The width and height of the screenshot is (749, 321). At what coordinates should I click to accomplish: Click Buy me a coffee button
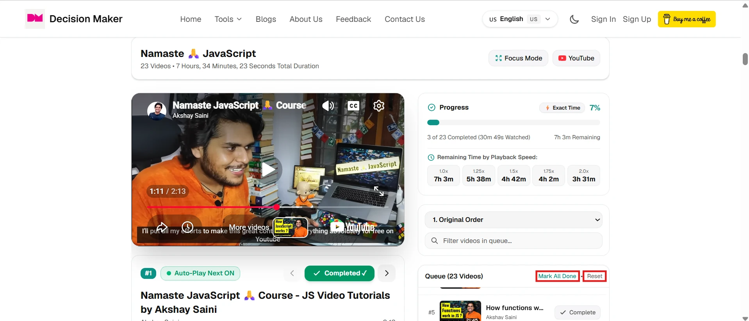tap(687, 19)
